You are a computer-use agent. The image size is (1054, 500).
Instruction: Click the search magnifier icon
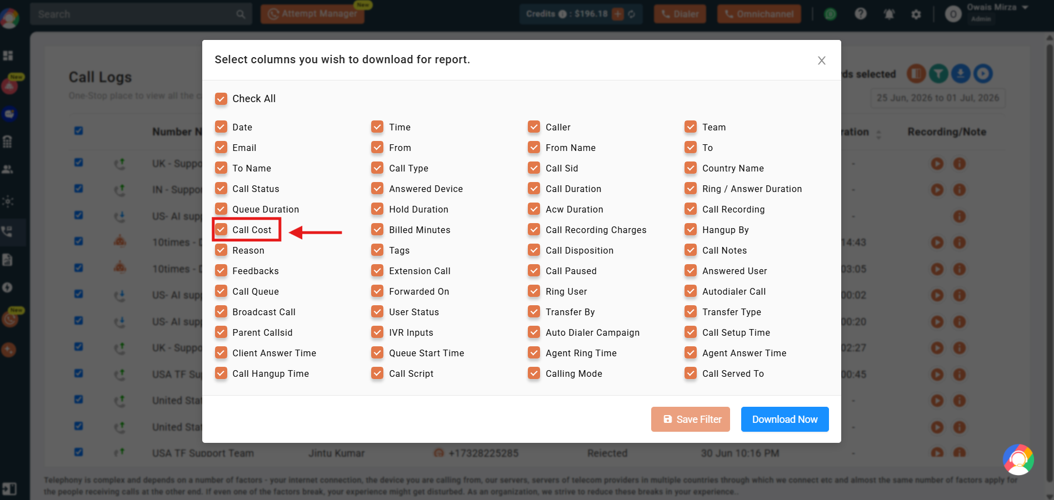pyautogui.click(x=241, y=14)
